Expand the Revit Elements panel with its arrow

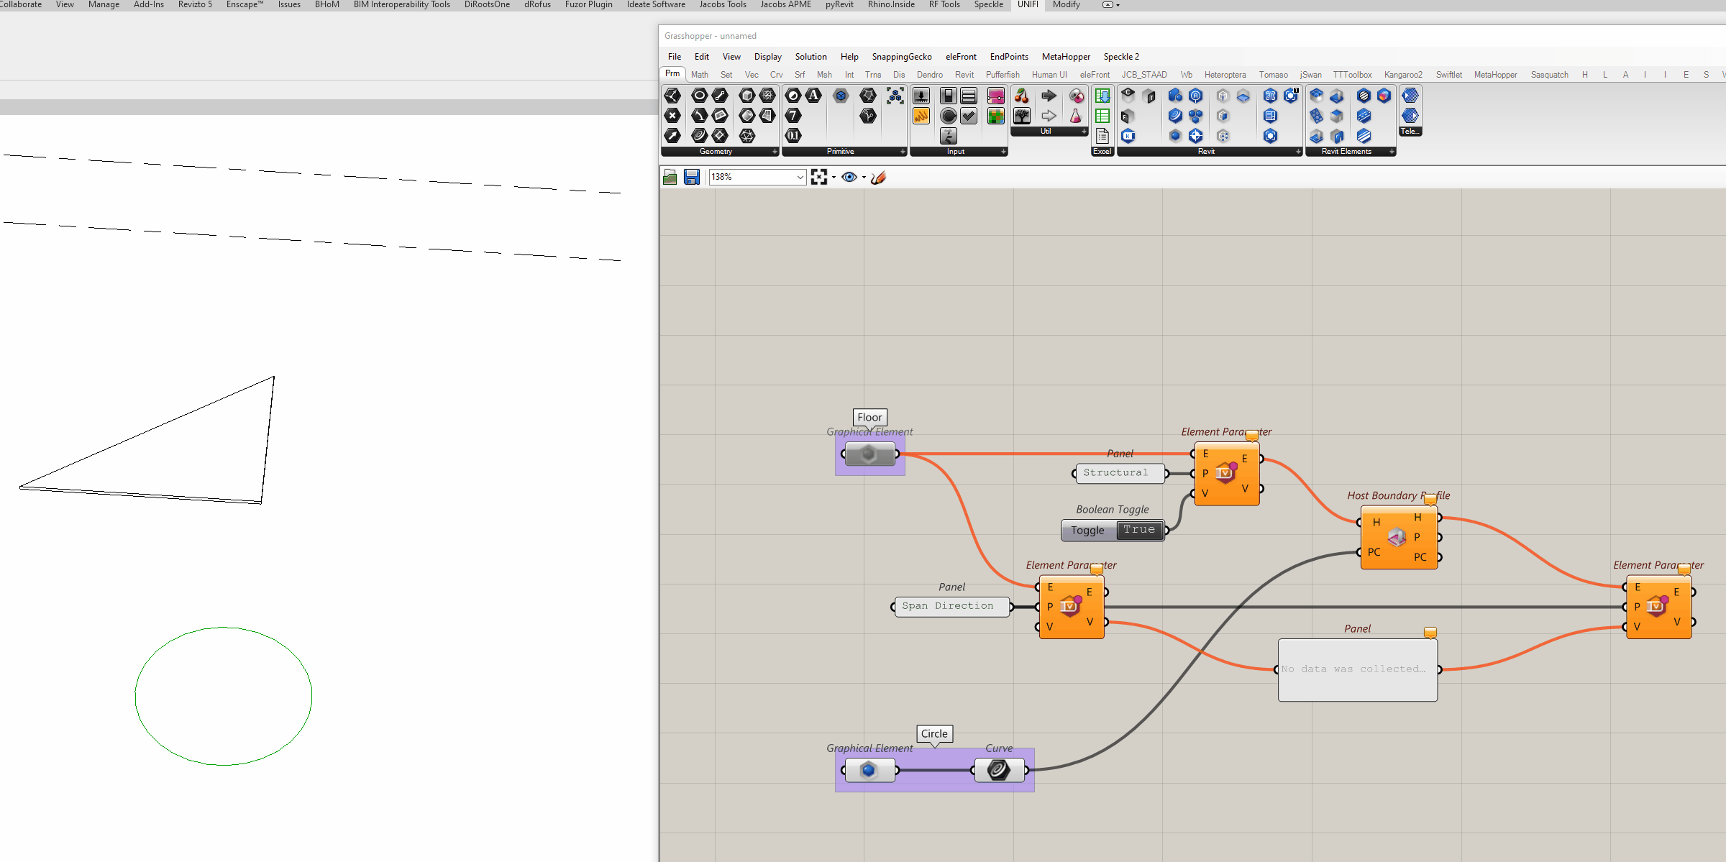click(1392, 152)
